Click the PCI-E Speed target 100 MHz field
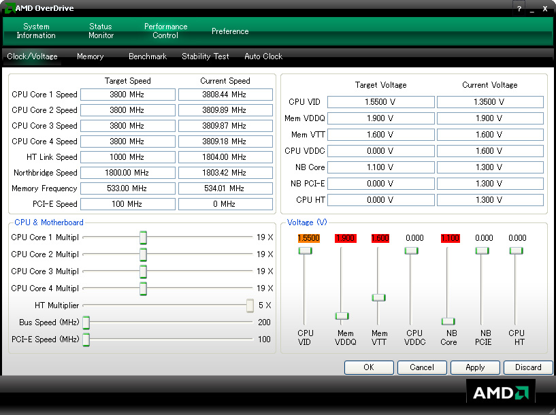This screenshot has width=556, height=415. [128, 204]
